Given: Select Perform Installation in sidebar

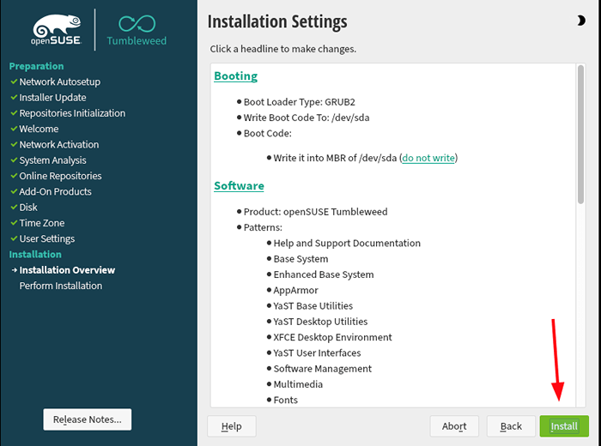Looking at the screenshot, I should (x=61, y=286).
